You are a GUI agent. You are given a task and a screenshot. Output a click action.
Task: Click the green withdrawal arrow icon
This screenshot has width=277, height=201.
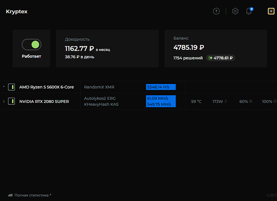(210, 58)
